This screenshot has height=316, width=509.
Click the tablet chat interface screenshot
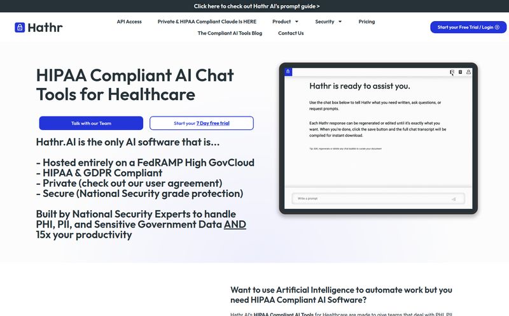point(378,138)
